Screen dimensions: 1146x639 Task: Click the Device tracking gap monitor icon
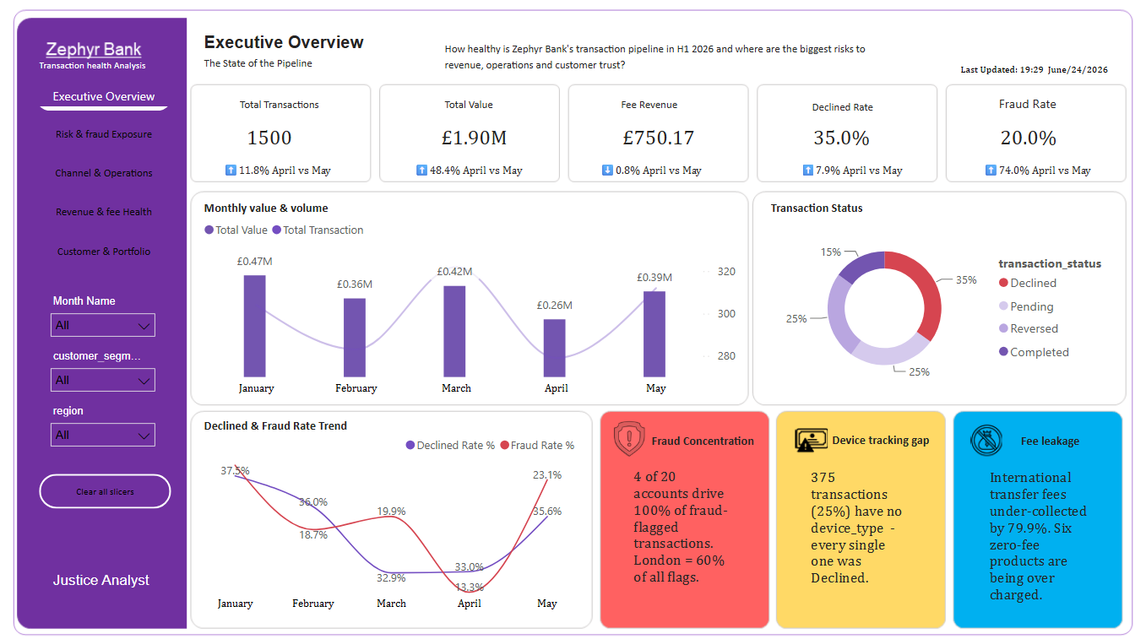pyautogui.click(x=811, y=440)
